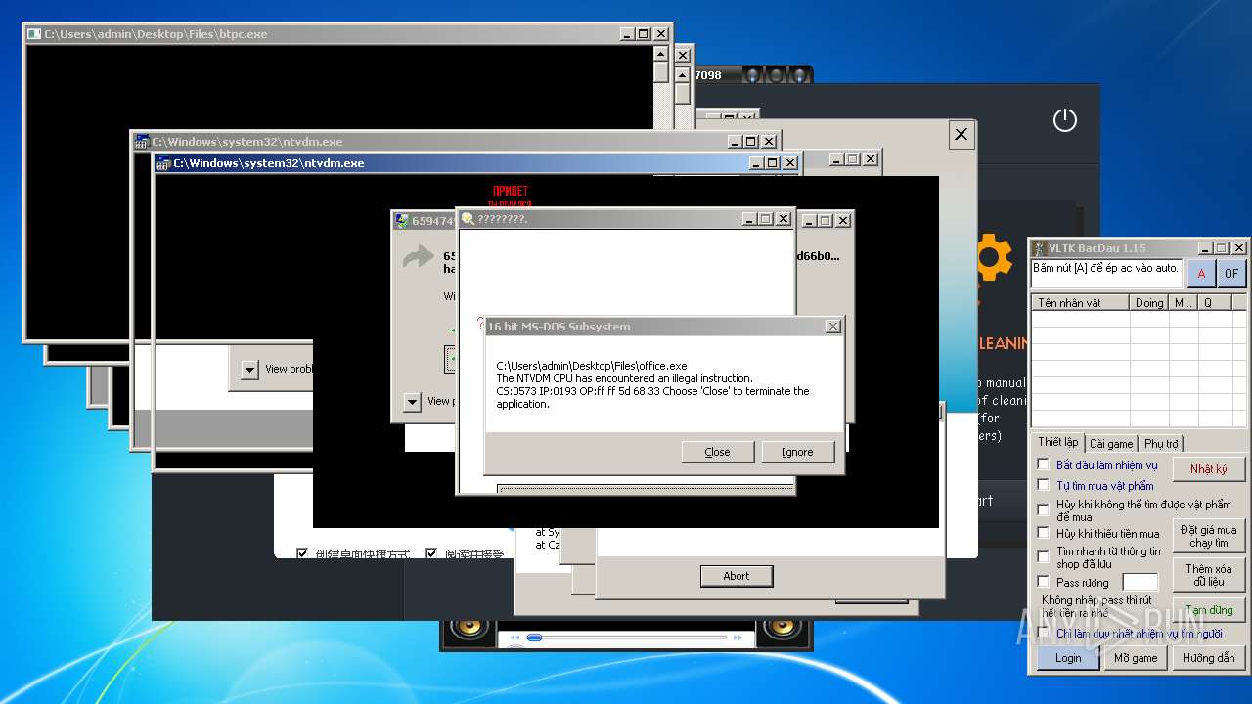Click the orange gear icon in cleaner window
The height and width of the screenshot is (704, 1252).
click(993, 257)
